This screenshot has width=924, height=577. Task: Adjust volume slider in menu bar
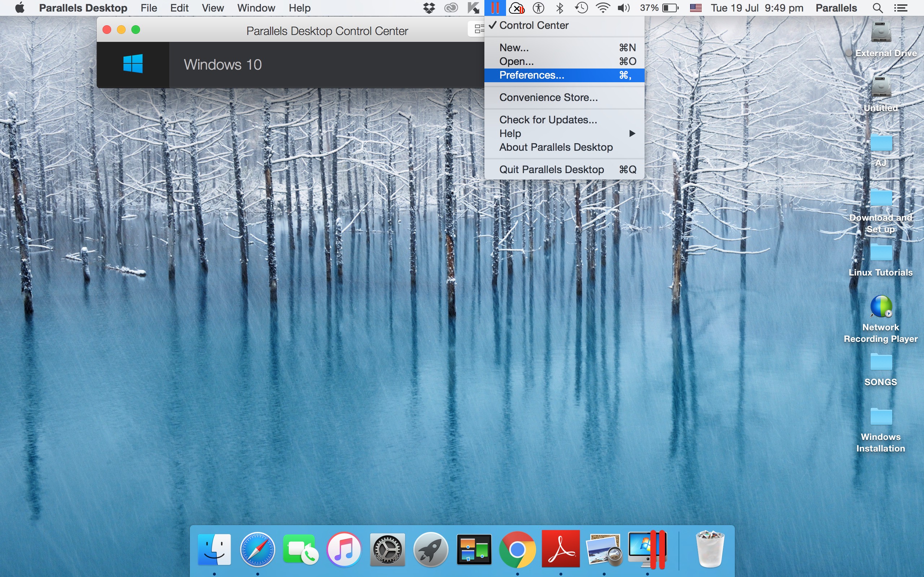[622, 7]
